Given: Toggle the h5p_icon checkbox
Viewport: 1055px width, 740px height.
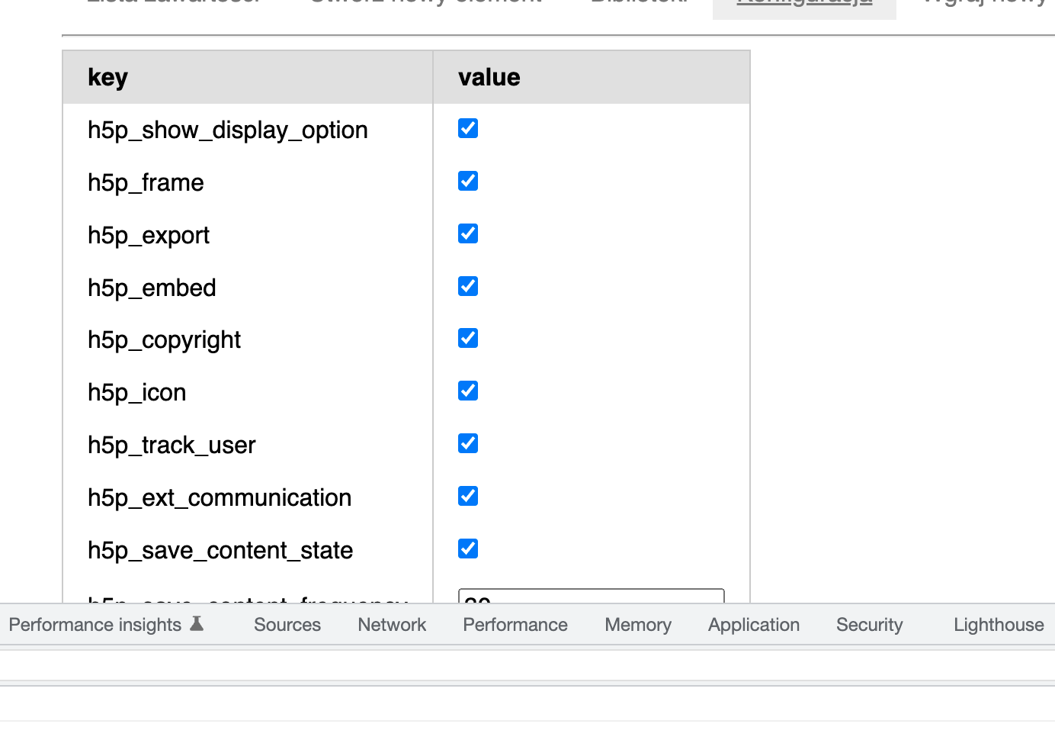Looking at the screenshot, I should point(467,391).
